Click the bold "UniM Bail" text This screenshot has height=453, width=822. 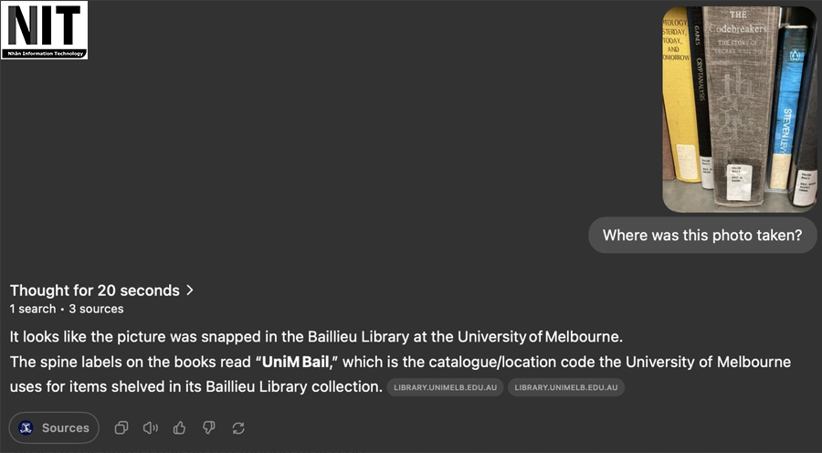296,362
